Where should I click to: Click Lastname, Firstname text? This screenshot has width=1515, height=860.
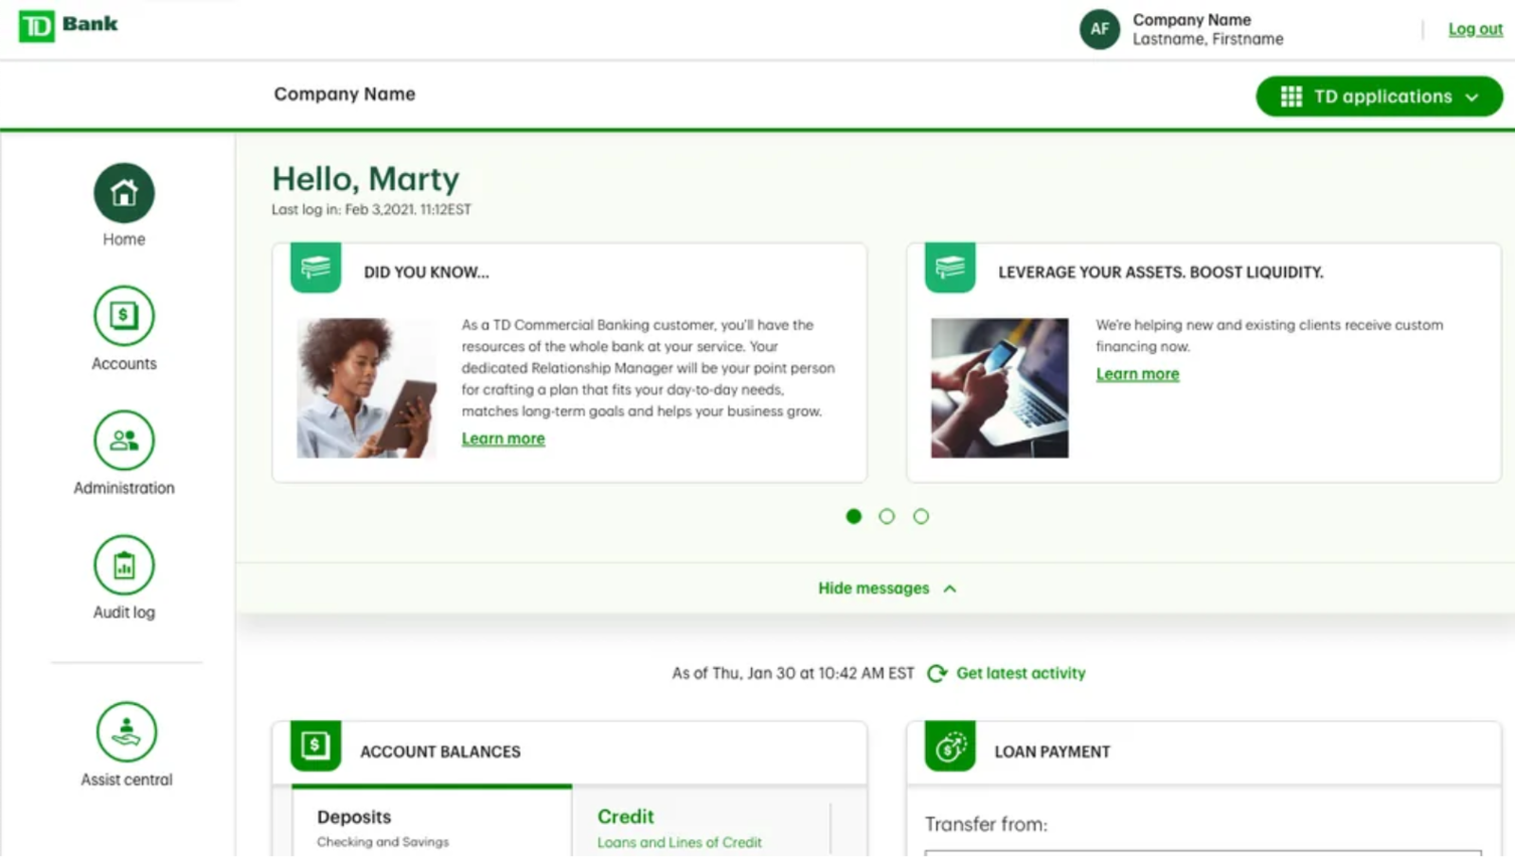1208,40
